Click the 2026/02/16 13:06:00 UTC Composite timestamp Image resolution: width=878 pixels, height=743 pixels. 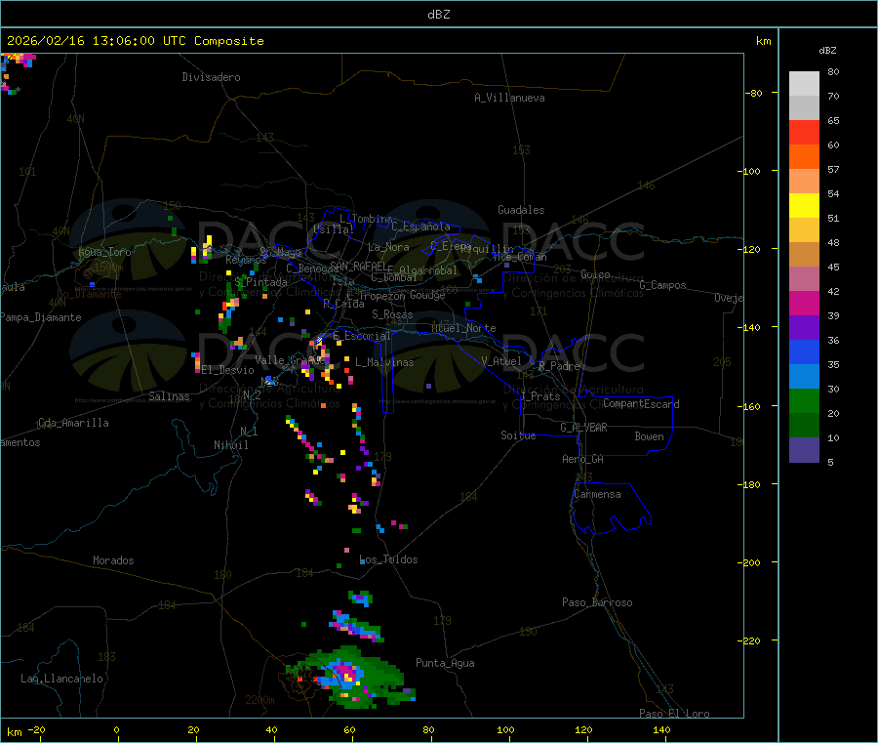135,41
